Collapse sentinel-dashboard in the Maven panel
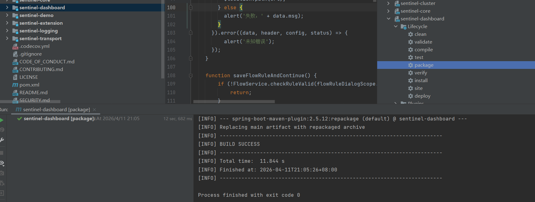The width and height of the screenshot is (535, 202). 389,19
